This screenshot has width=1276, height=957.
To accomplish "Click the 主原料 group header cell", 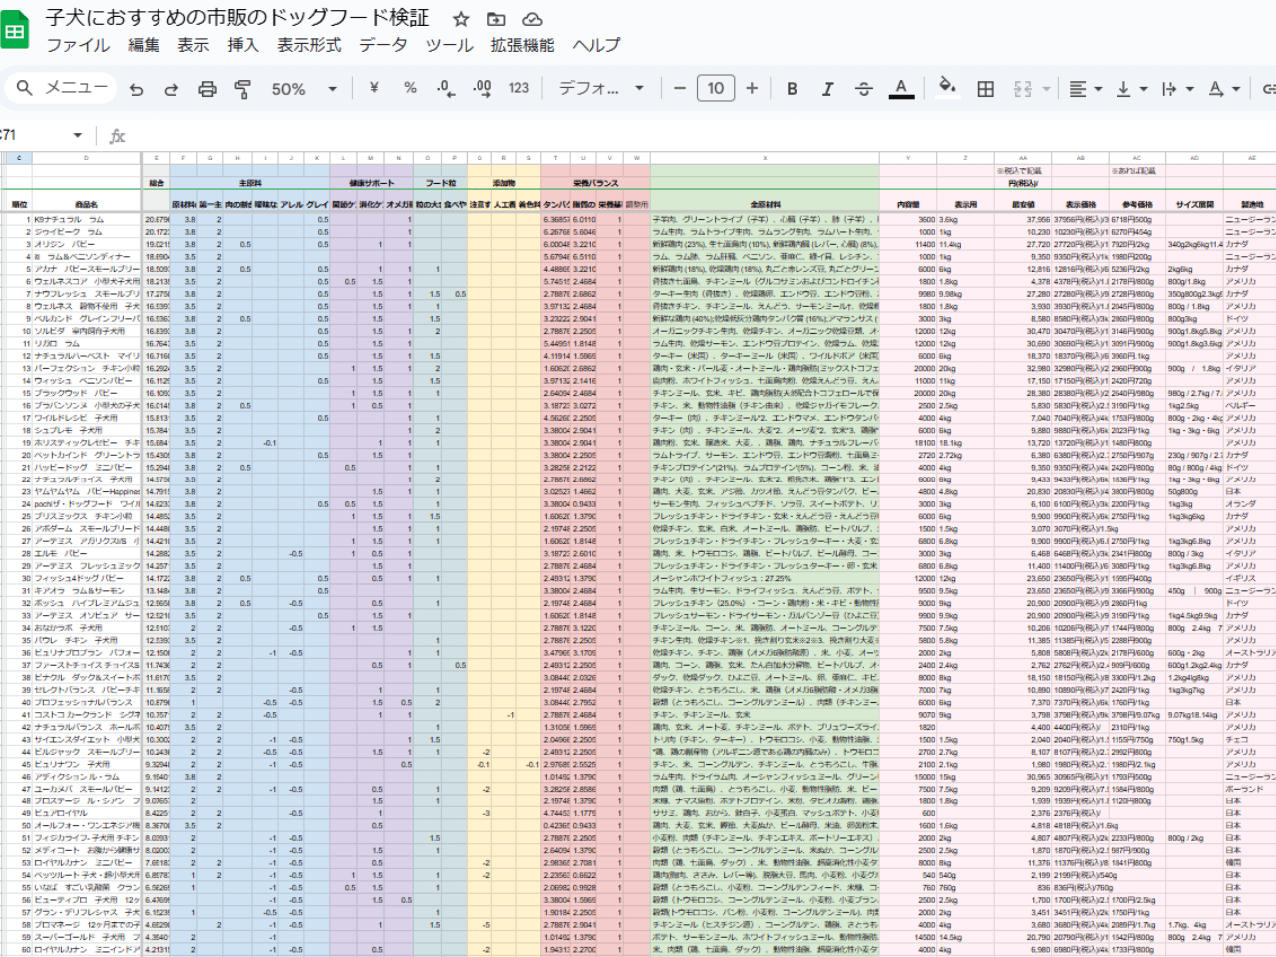I will click(249, 183).
